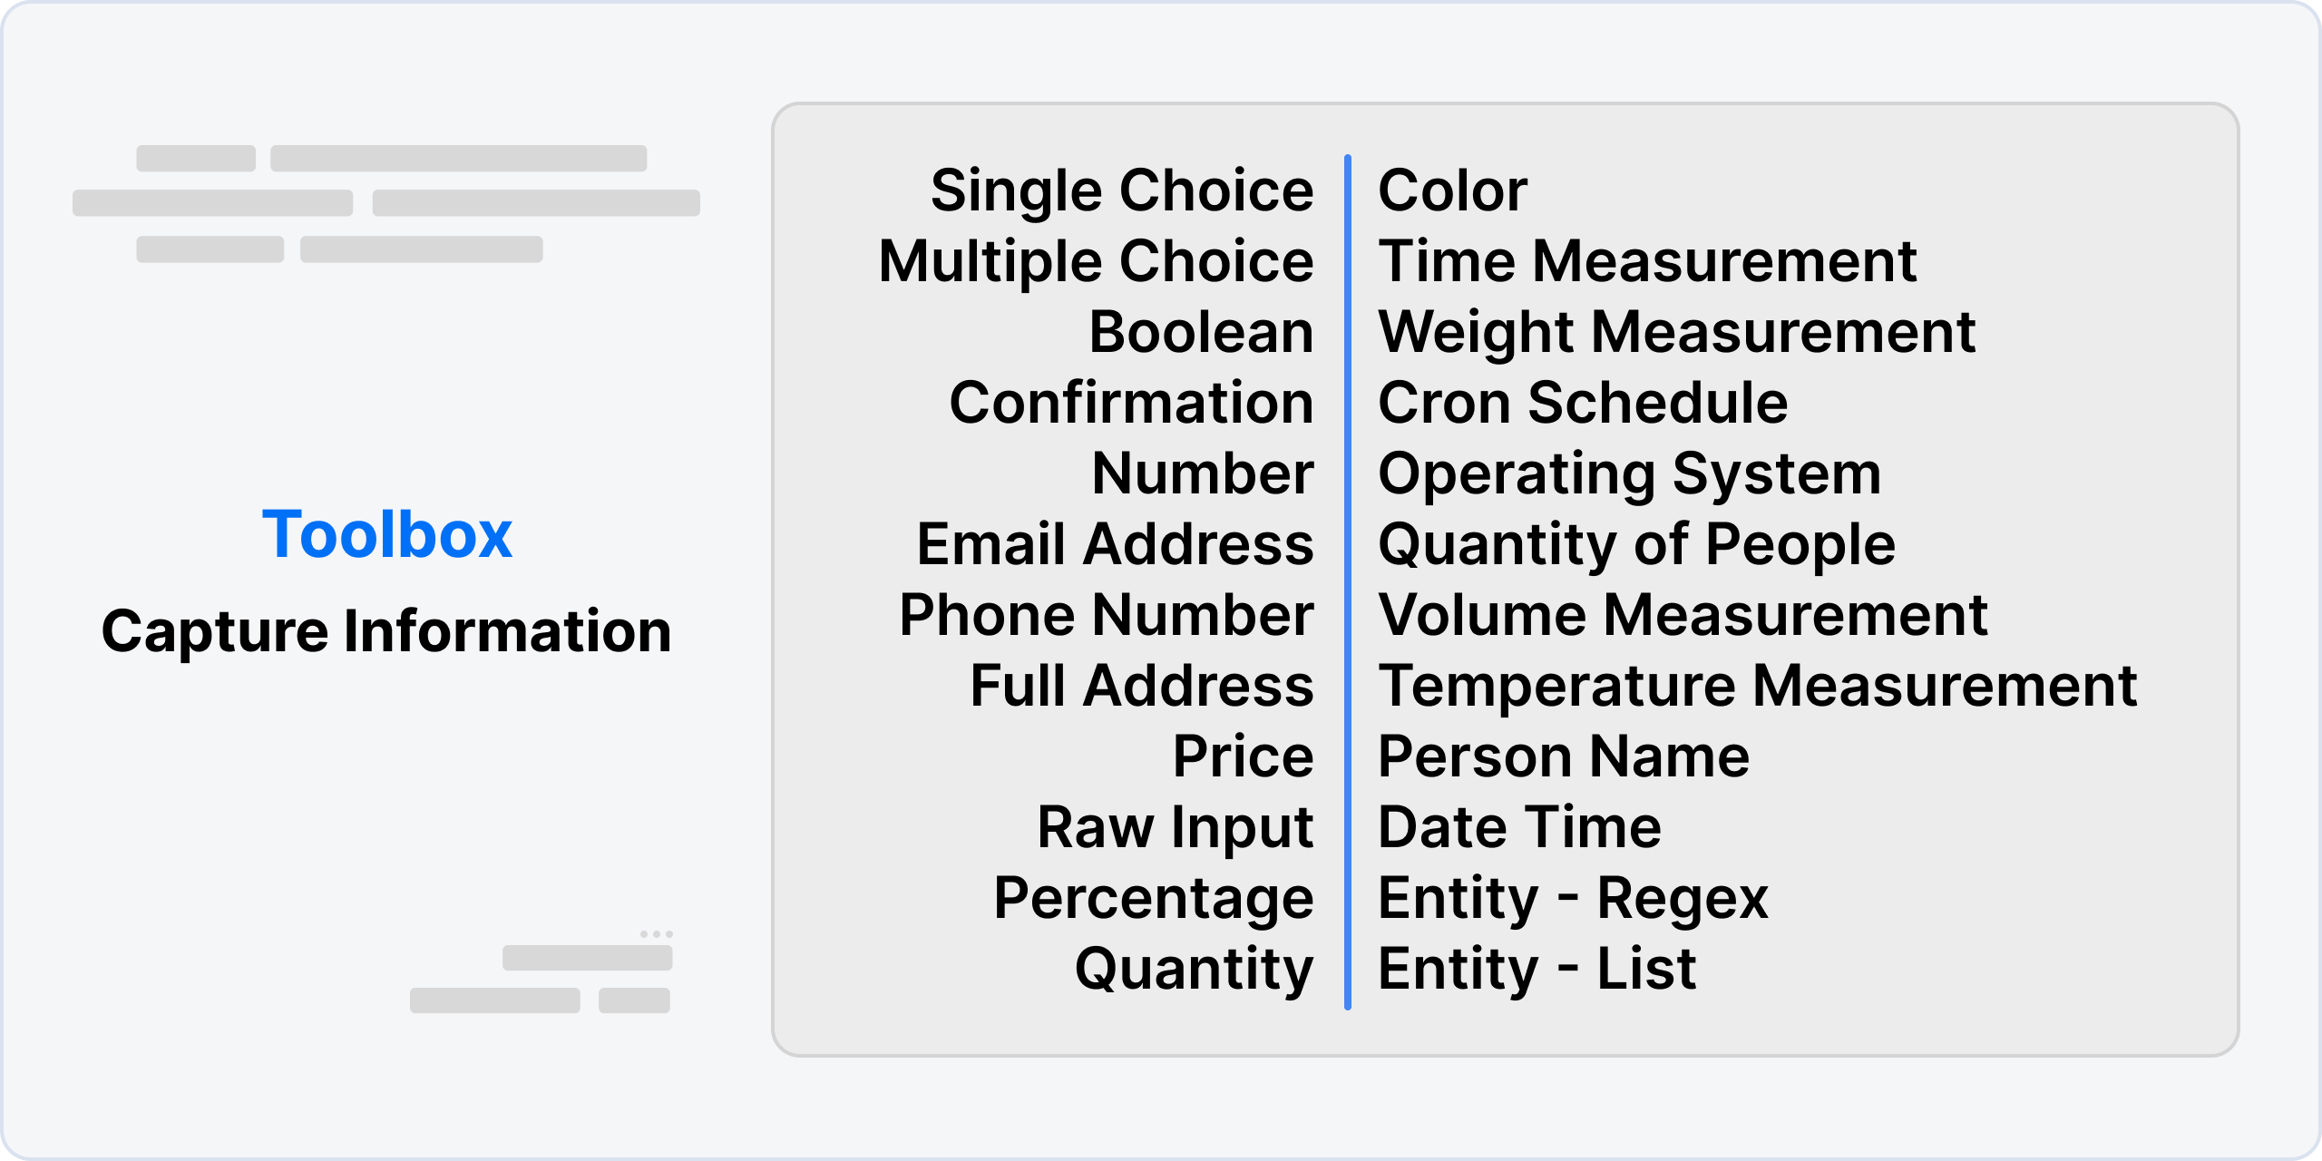Select Full Address in the list

click(x=1142, y=686)
